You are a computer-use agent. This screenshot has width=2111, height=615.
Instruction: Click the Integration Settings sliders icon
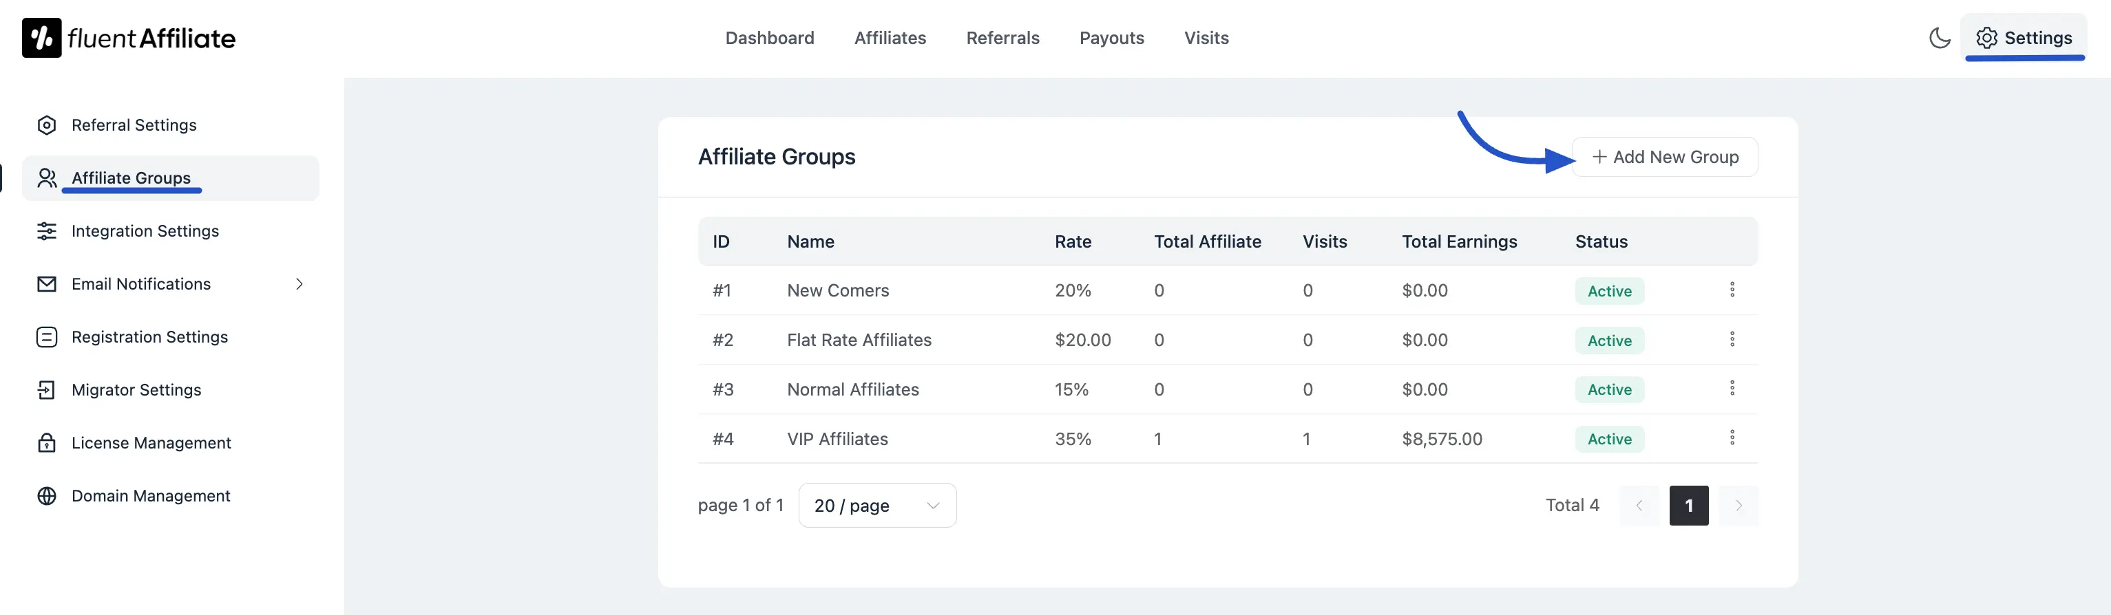(47, 231)
